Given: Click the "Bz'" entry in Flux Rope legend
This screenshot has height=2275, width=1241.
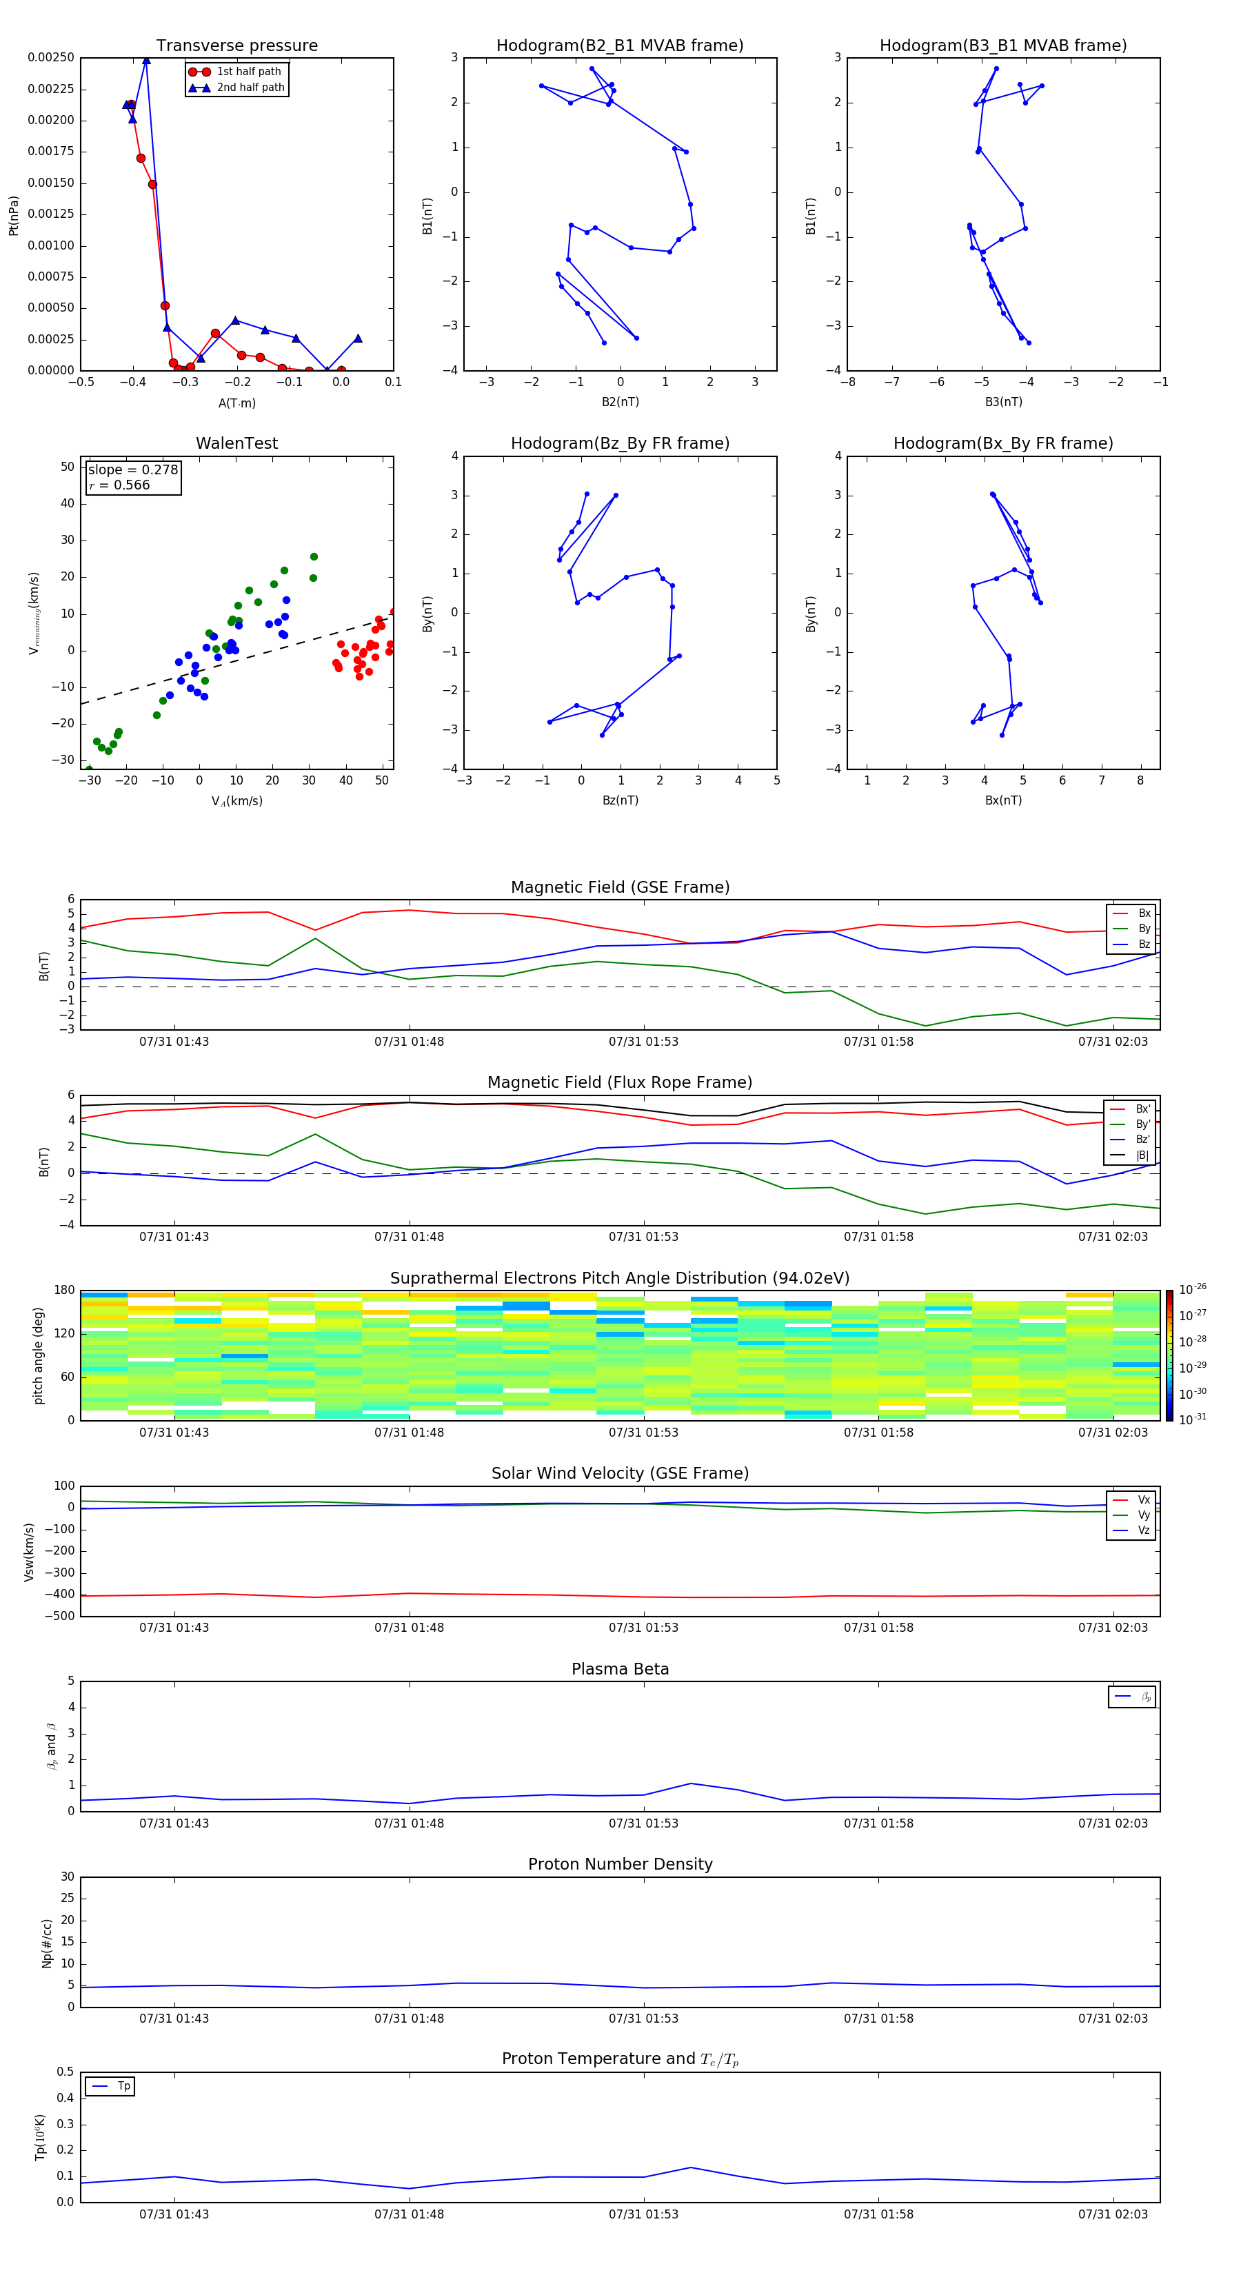Looking at the screenshot, I should pyautogui.click(x=1130, y=1140).
